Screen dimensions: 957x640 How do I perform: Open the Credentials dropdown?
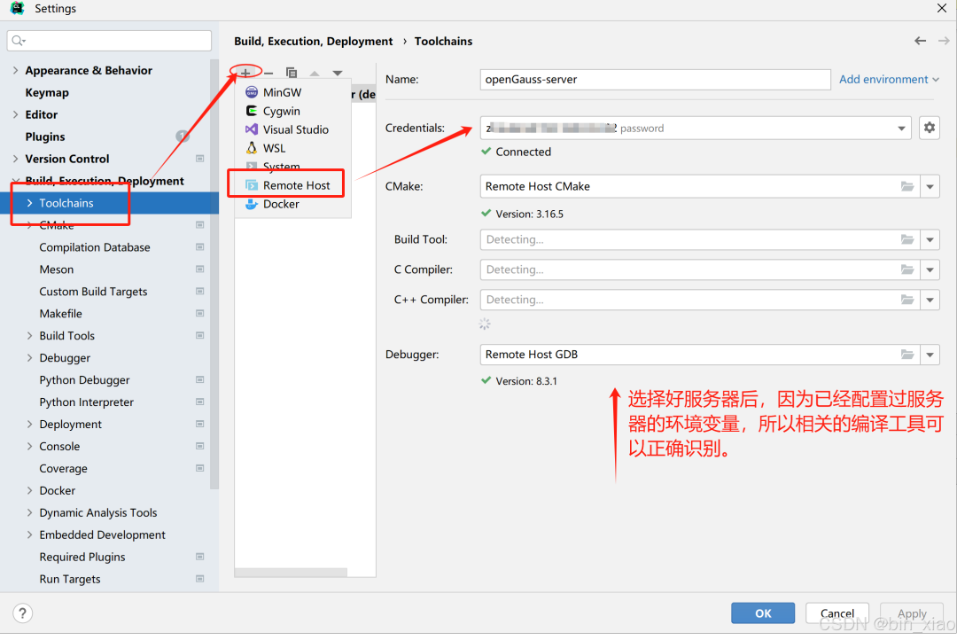point(901,129)
